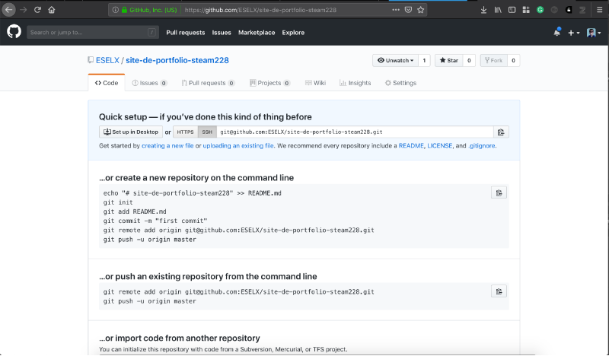This screenshot has width=609, height=356.
Task: Switch clone URL to HTTPS
Action: coord(185,132)
